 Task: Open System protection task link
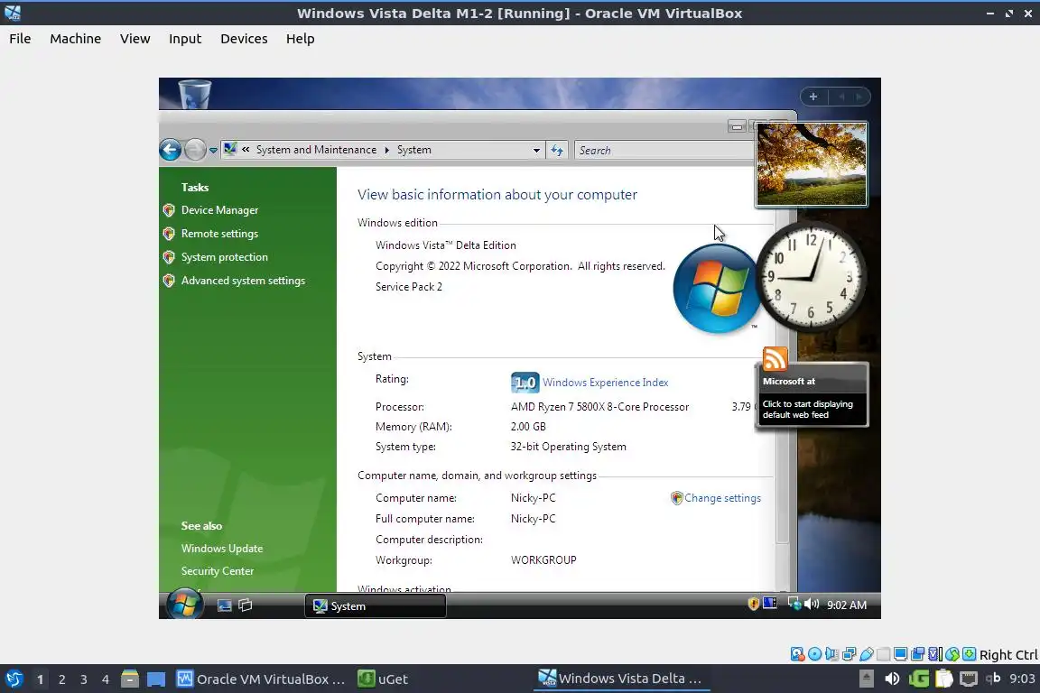click(224, 257)
